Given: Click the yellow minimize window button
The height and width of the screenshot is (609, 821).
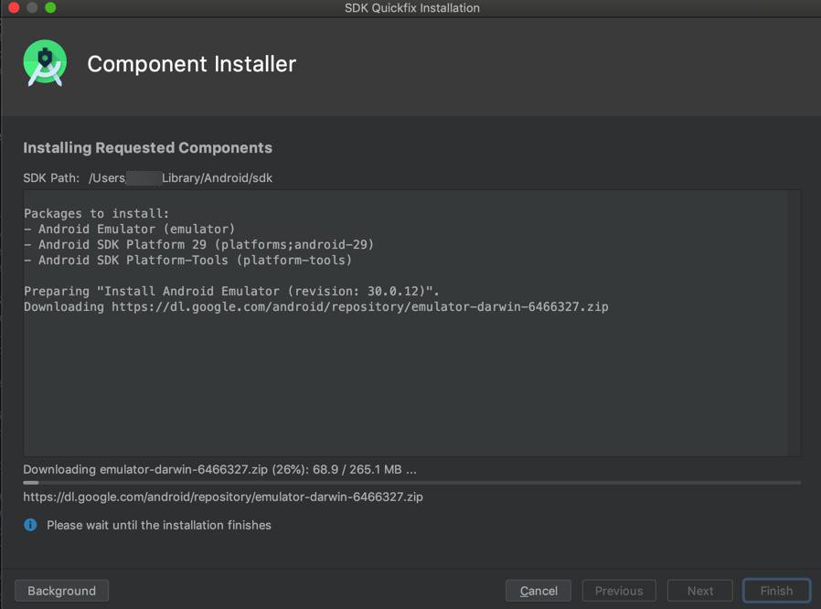Looking at the screenshot, I should (x=33, y=7).
